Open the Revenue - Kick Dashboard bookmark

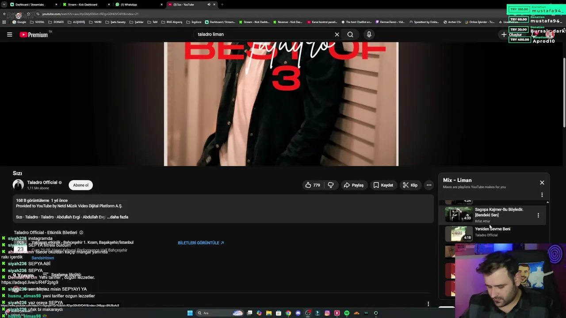288,22
